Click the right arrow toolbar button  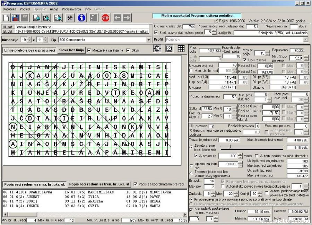(x=127, y=18)
